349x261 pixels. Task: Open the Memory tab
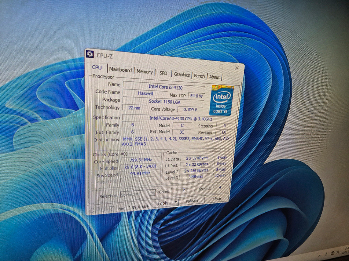(145, 72)
